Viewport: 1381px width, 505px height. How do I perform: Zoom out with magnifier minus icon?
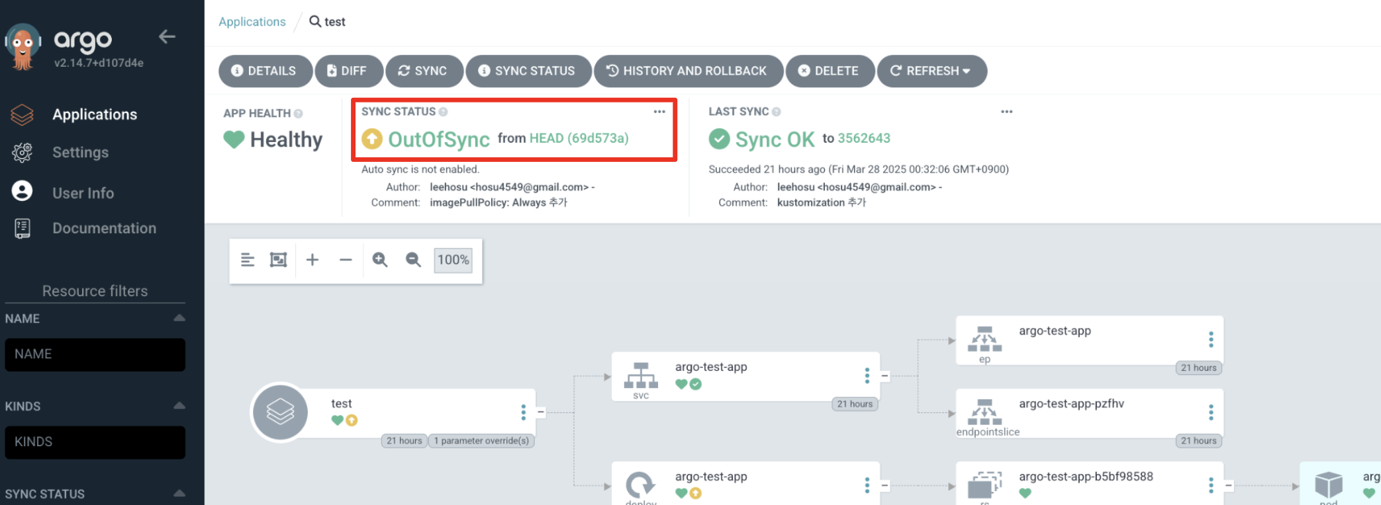[413, 260]
